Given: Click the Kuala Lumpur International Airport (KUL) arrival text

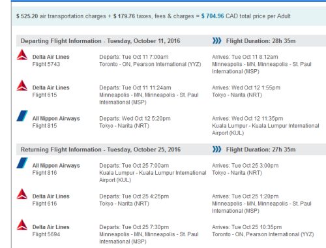Looking at the screenshot, I should pyautogui.click(x=265, y=129).
